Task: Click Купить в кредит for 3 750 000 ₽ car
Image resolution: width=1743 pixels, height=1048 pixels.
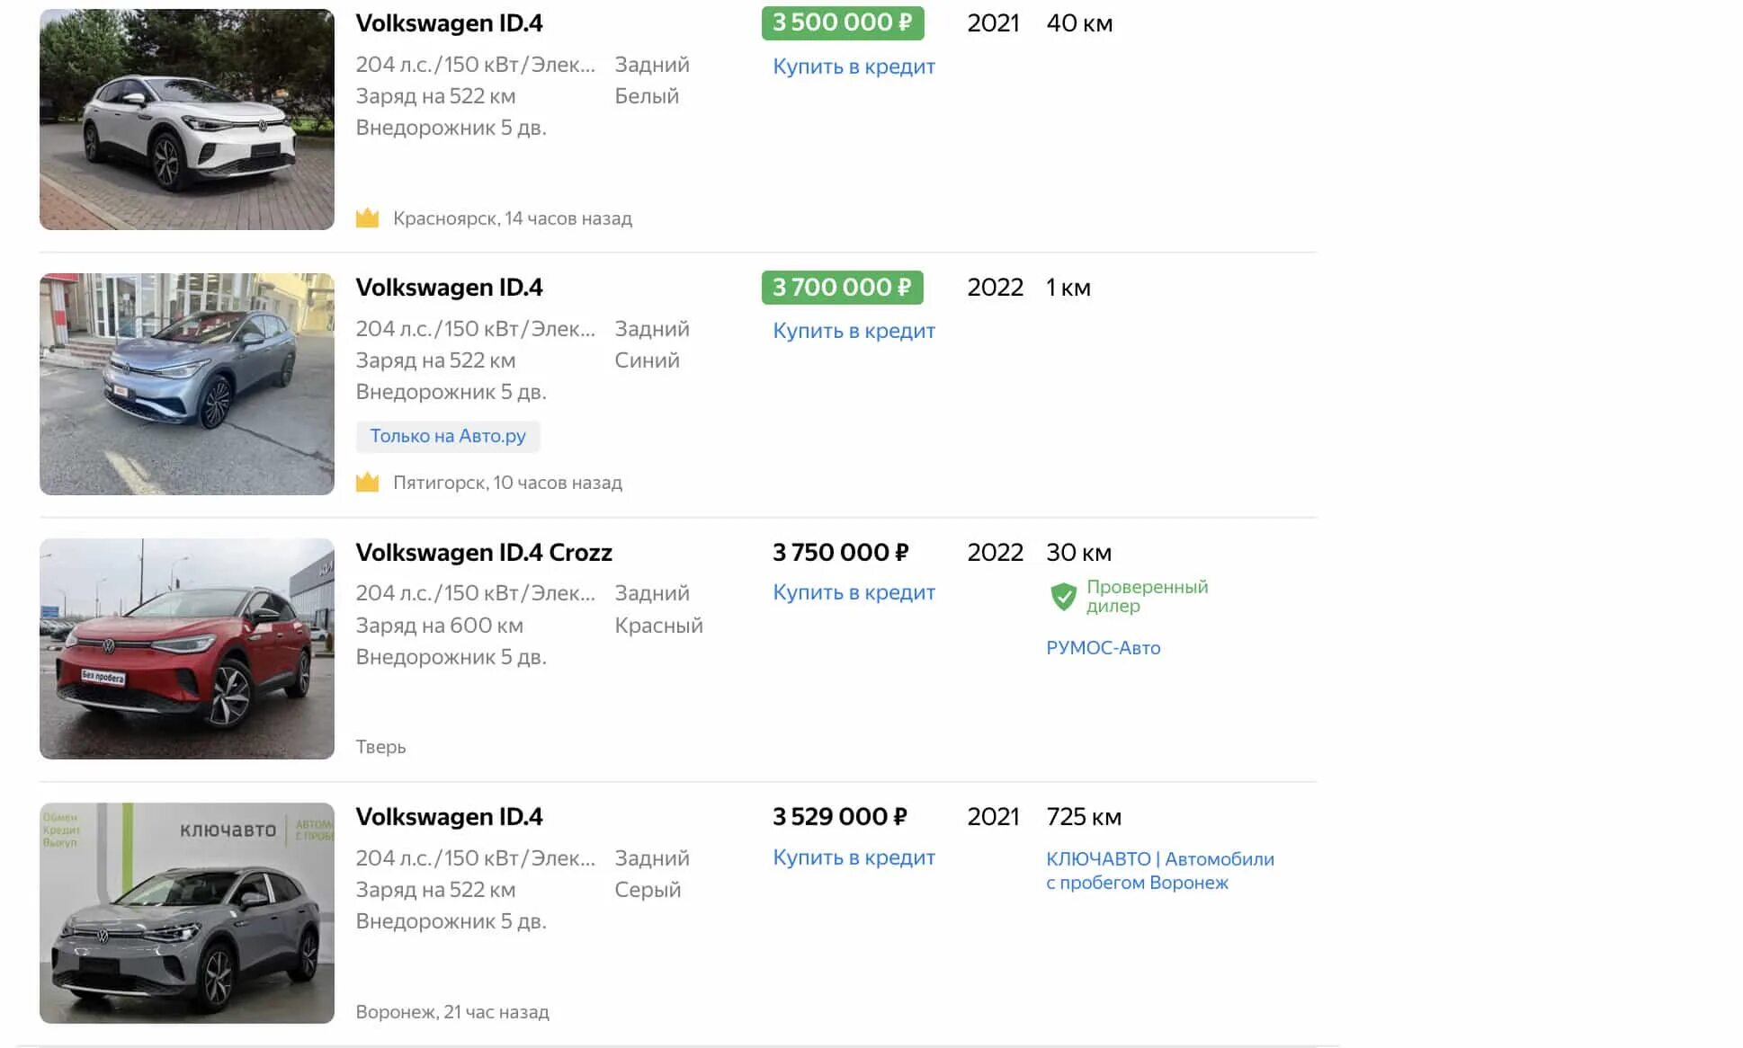Action: point(854,592)
